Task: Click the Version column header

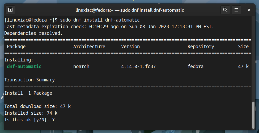Action: coord(130,47)
